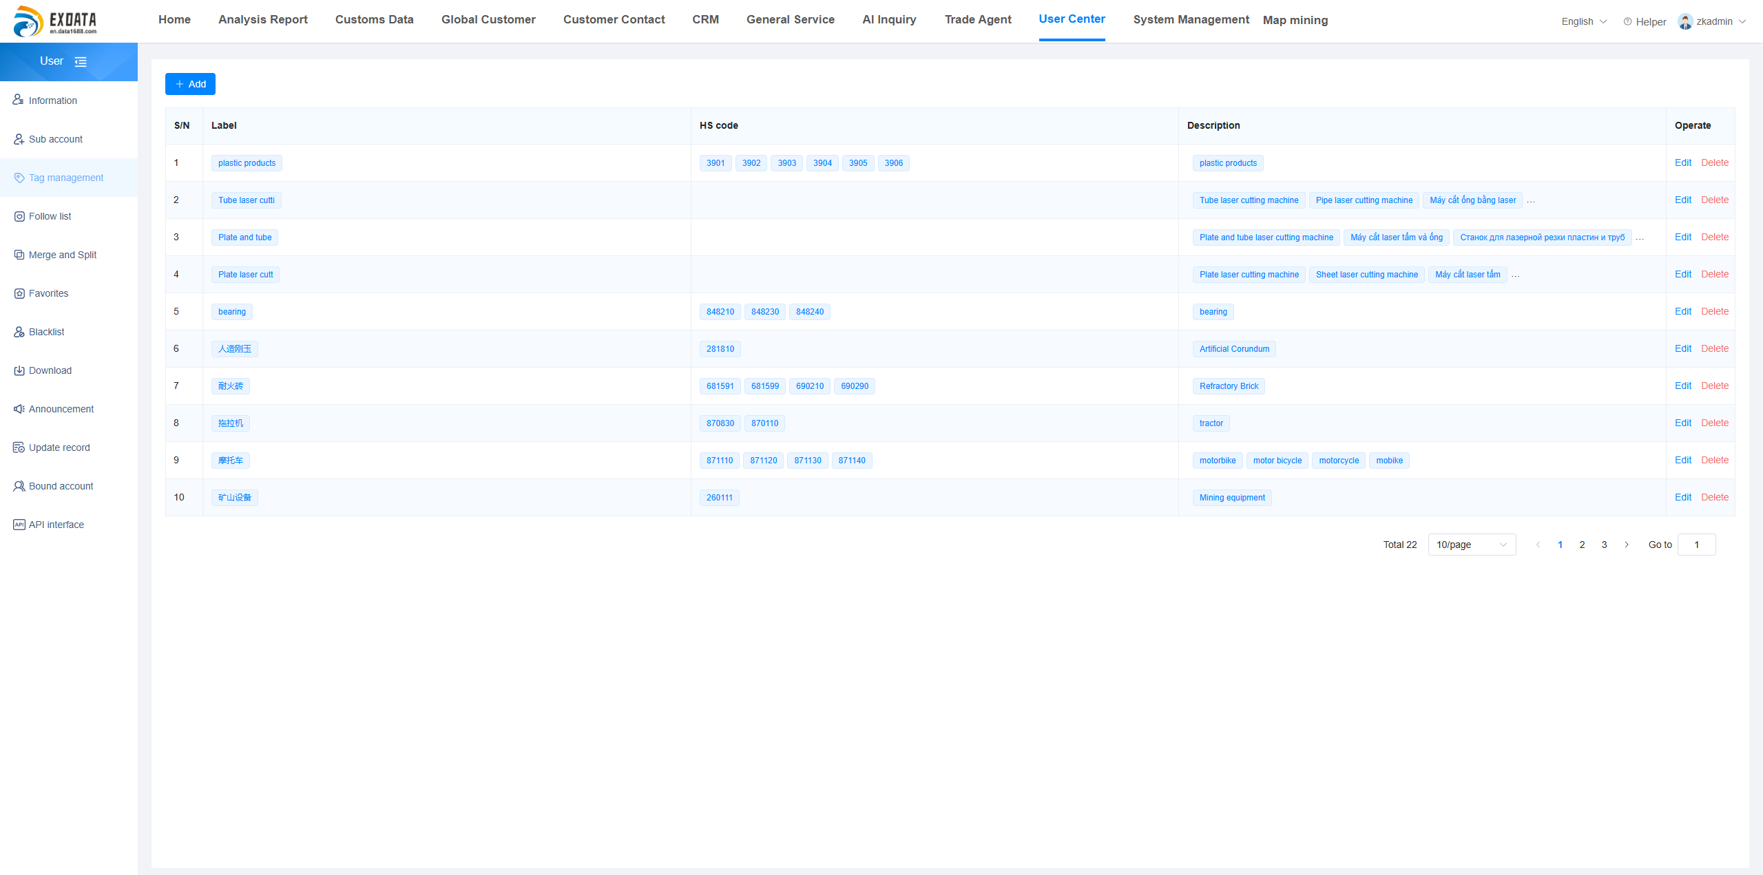Viewport: 1763px width, 875px height.
Task: Click the Follow list icon
Action: (x=19, y=216)
